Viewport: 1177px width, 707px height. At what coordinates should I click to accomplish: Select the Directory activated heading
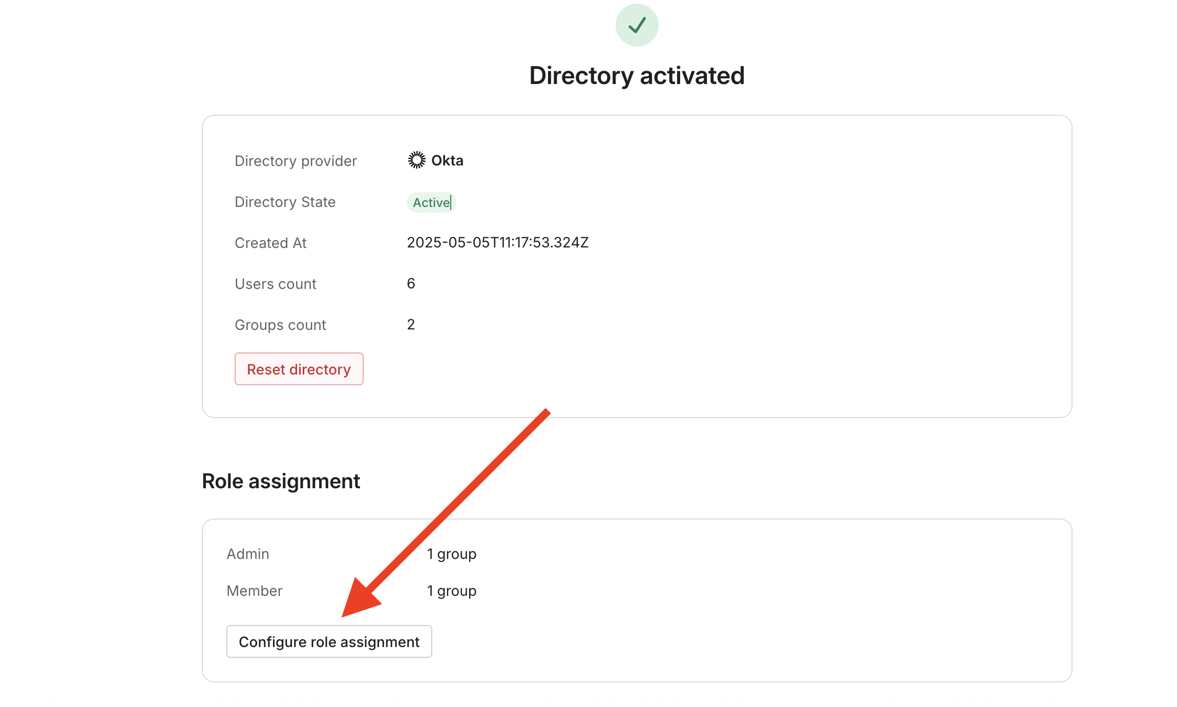coord(637,76)
